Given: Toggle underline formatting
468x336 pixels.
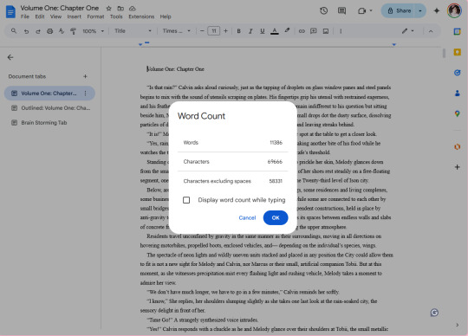Looking at the screenshot, I should pyautogui.click(x=263, y=31).
